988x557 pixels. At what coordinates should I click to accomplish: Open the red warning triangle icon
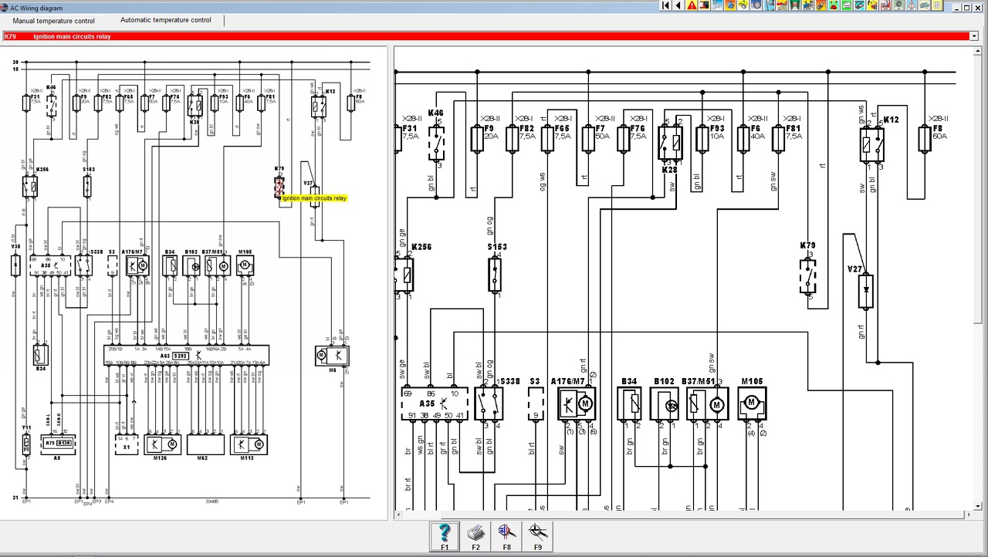pyautogui.click(x=692, y=5)
